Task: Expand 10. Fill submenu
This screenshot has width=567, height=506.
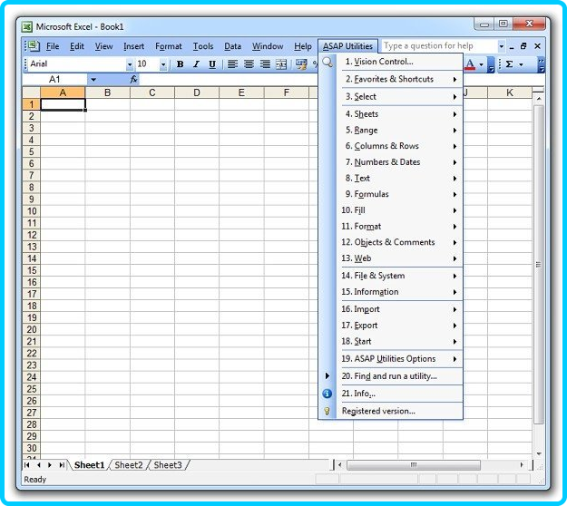Action: pos(399,210)
